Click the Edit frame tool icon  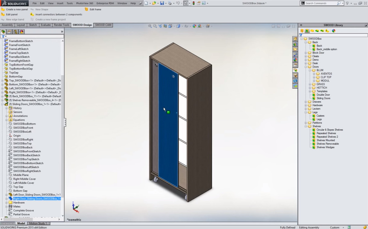pyautogui.click(x=87, y=9)
